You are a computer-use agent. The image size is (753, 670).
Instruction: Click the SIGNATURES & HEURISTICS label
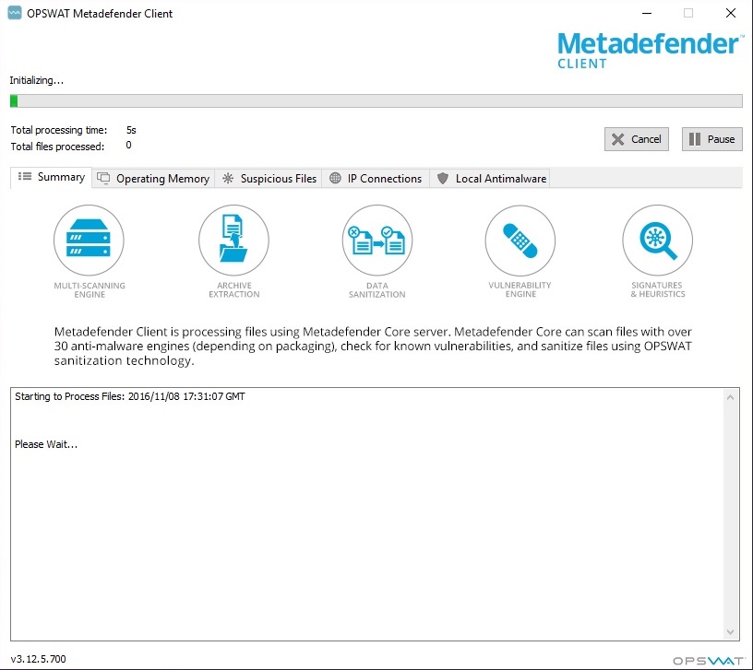(x=657, y=289)
